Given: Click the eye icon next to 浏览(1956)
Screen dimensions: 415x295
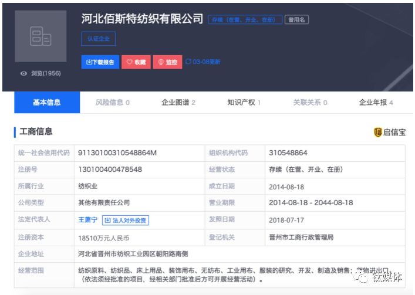Looking at the screenshot, I should 24,73.
